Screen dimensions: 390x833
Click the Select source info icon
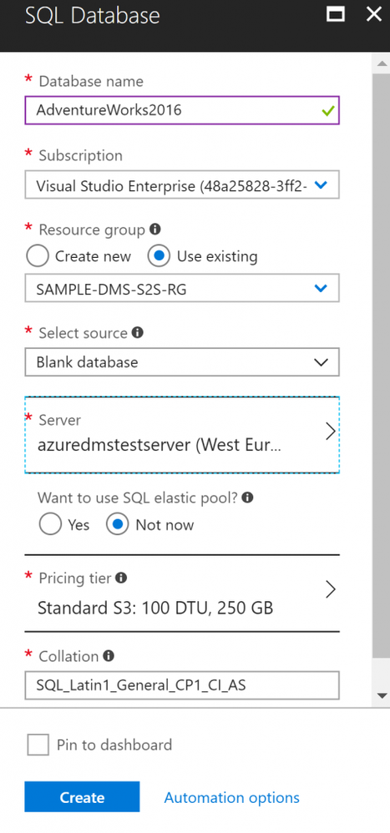[x=138, y=332]
